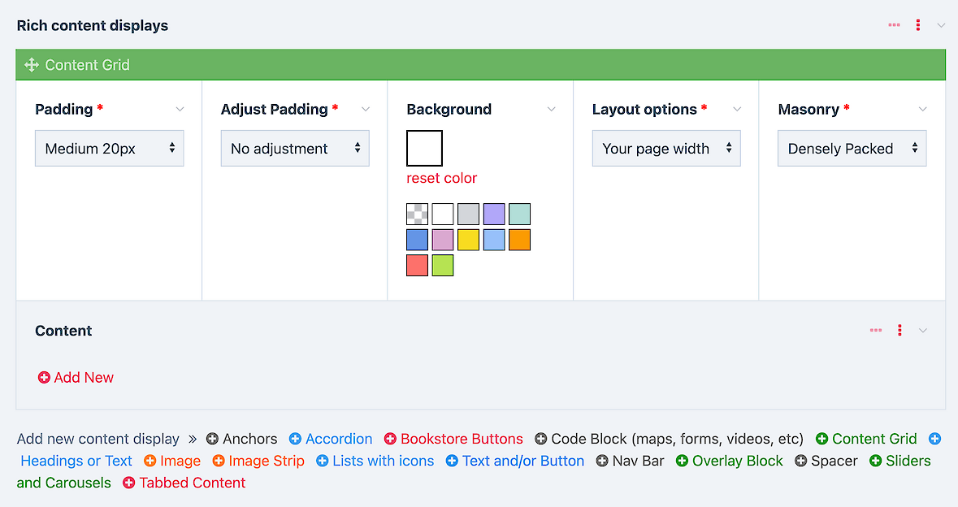This screenshot has height=507, width=958.
Task: Click the plus icon beside Accordion
Action: coord(296,439)
